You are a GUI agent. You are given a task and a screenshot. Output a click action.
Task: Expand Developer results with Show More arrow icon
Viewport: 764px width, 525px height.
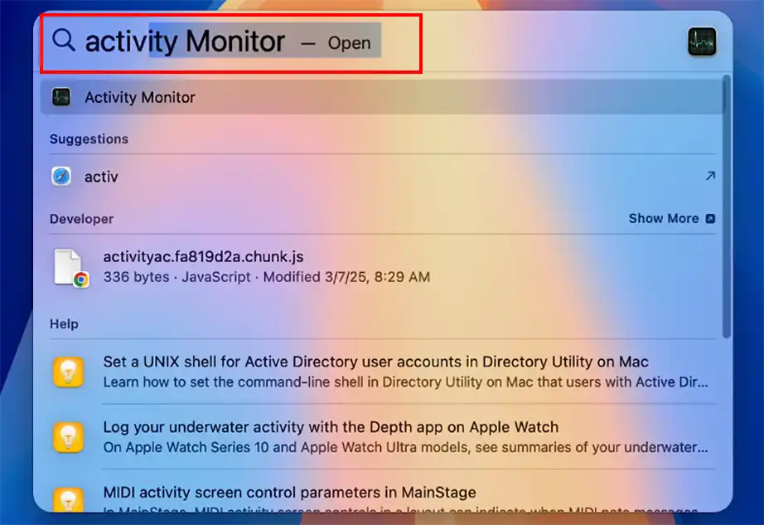[710, 218]
